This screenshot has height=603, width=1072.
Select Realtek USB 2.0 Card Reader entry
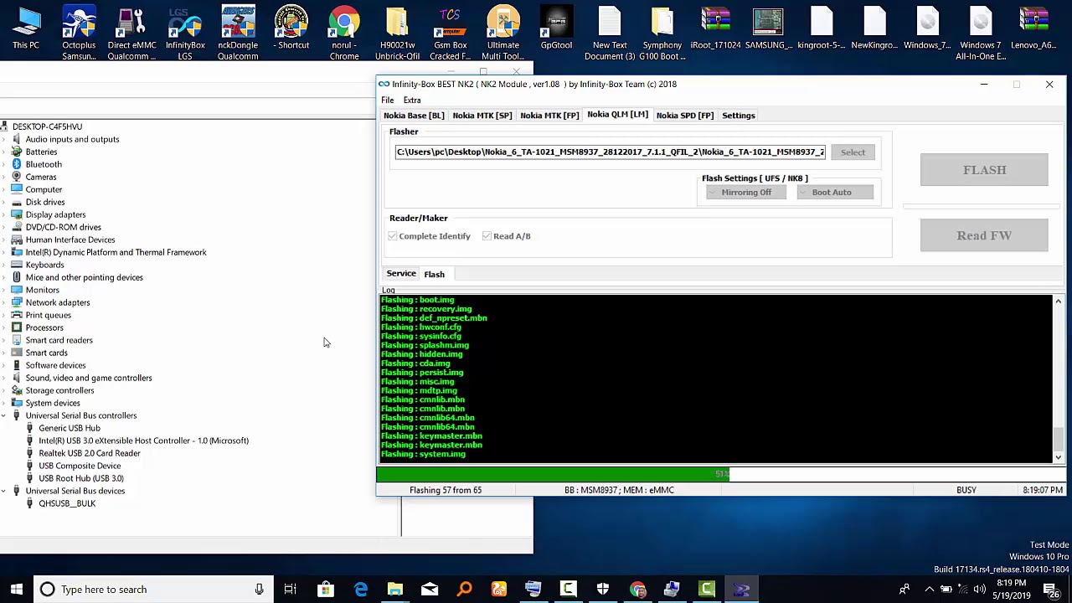(90, 453)
